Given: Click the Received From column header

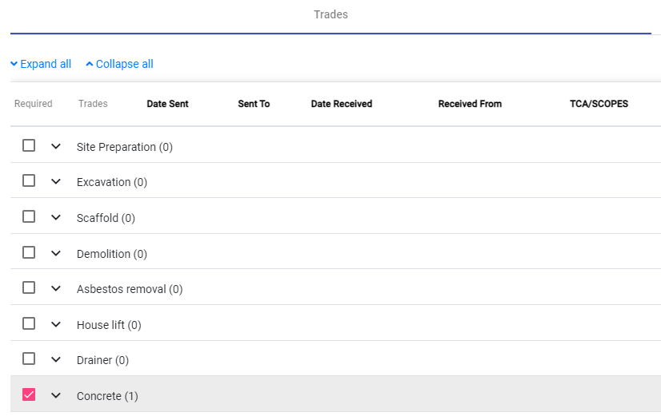Looking at the screenshot, I should click(470, 104).
